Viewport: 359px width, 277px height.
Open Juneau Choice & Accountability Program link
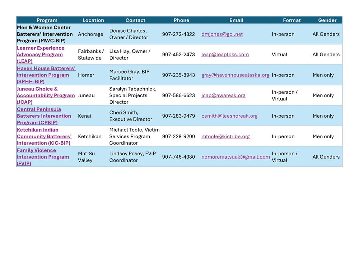click(x=46, y=95)
